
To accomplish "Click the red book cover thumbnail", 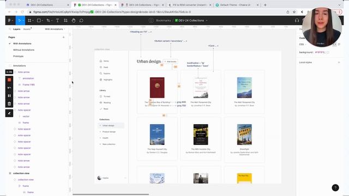I will 157,88.
